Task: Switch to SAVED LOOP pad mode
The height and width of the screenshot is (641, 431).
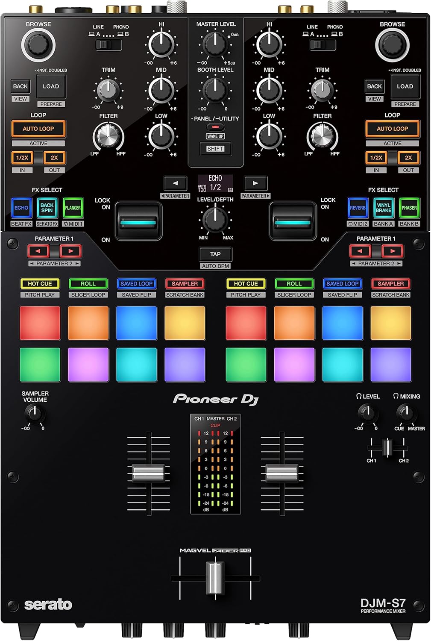Action: coord(136,284)
